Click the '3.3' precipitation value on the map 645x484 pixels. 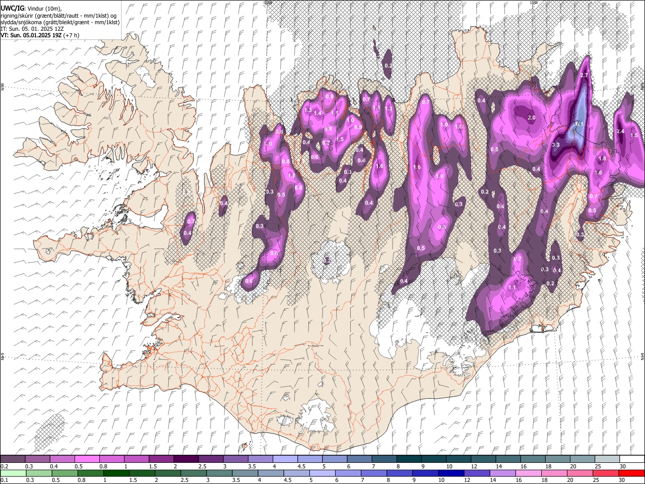tap(556, 145)
